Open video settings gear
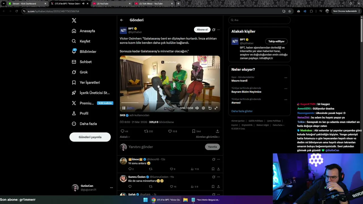363x204 pixels. [x=203, y=108]
